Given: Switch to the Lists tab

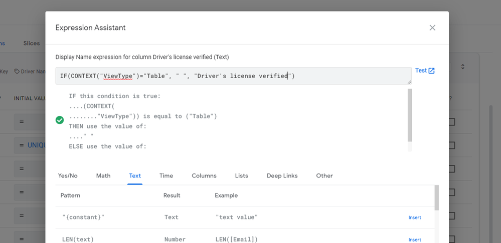Looking at the screenshot, I should [x=242, y=175].
